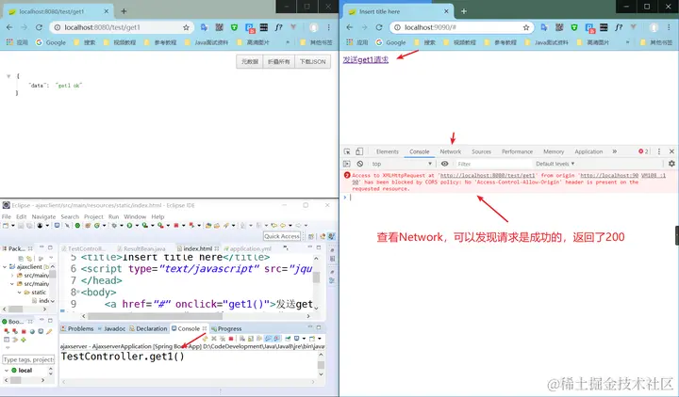Viewport: 679px width, 397px height.
Task: Bookmark the localhost:9090 page with star
Action: [525, 27]
